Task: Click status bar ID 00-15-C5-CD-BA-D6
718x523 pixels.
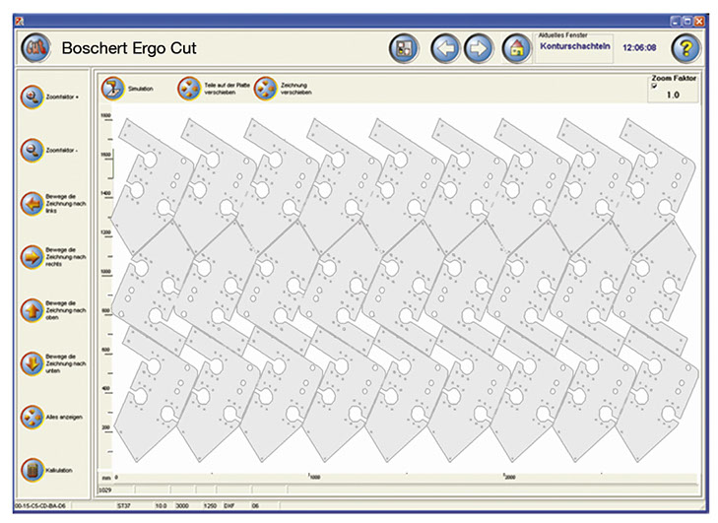Action: pos(40,506)
